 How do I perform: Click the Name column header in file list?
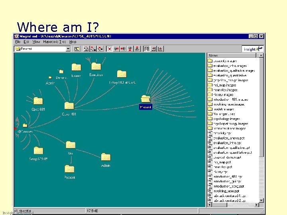pyautogui.click(x=232, y=55)
